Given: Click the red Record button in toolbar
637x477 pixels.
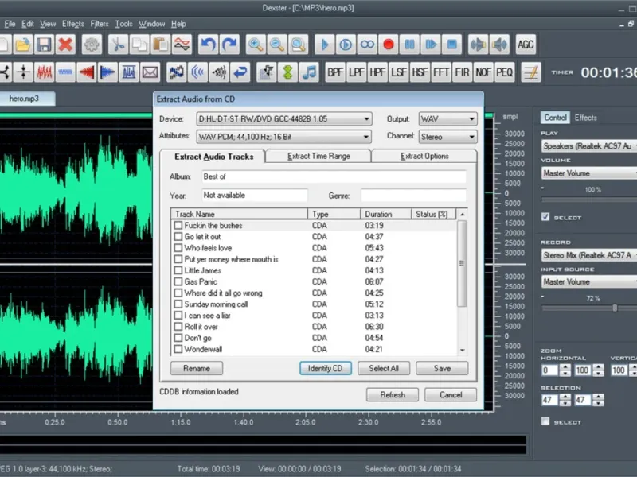Looking at the screenshot, I should pyautogui.click(x=389, y=45).
